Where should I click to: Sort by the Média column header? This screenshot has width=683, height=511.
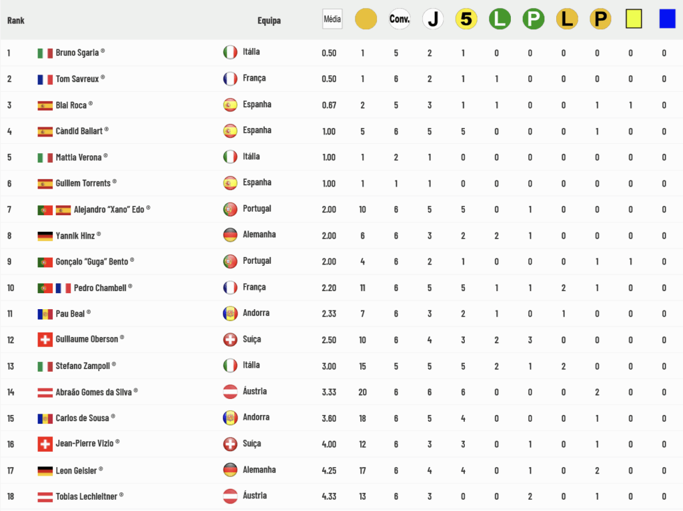332,19
